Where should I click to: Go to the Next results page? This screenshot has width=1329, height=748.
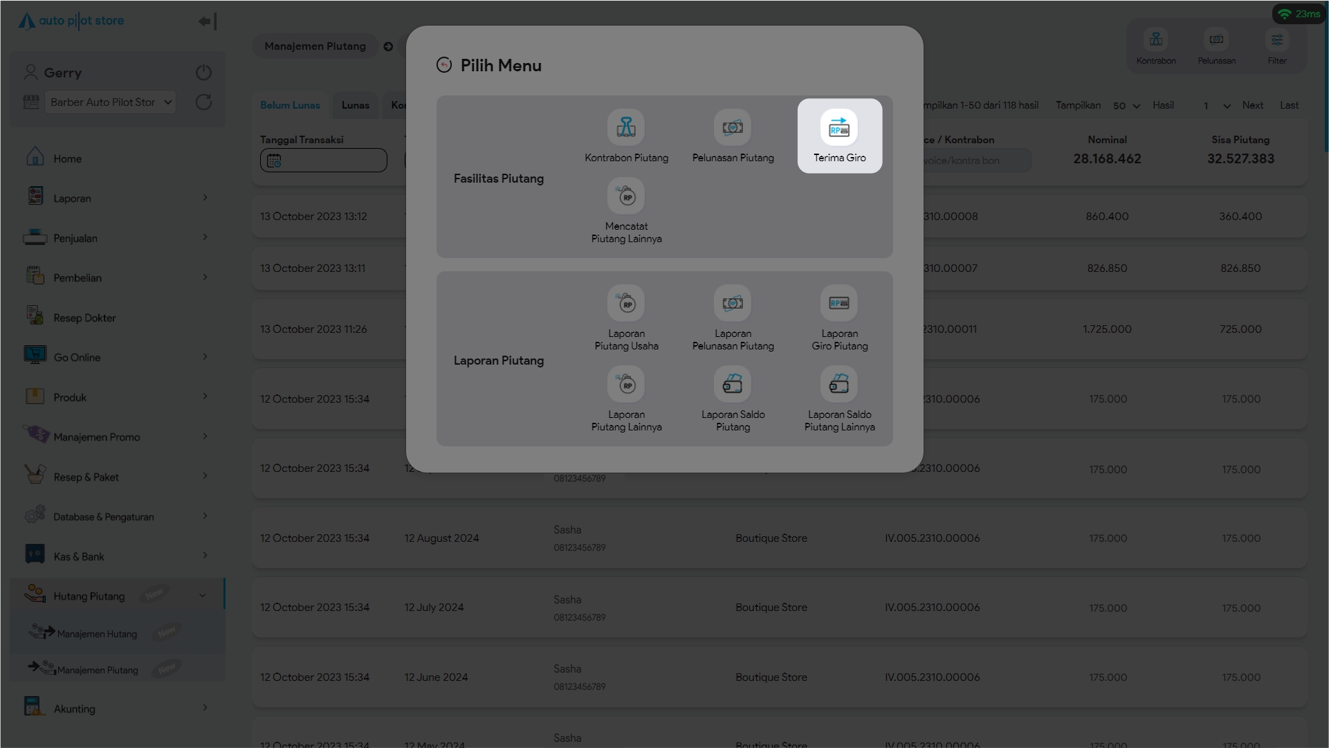(x=1252, y=105)
